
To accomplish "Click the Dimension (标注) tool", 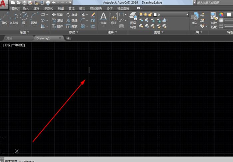I will (x=114, y=18).
